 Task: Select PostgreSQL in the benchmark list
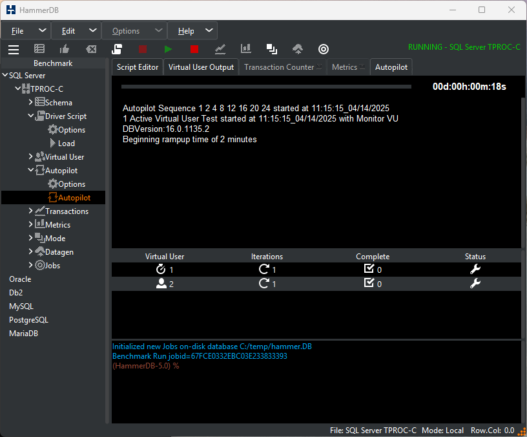(x=28, y=319)
